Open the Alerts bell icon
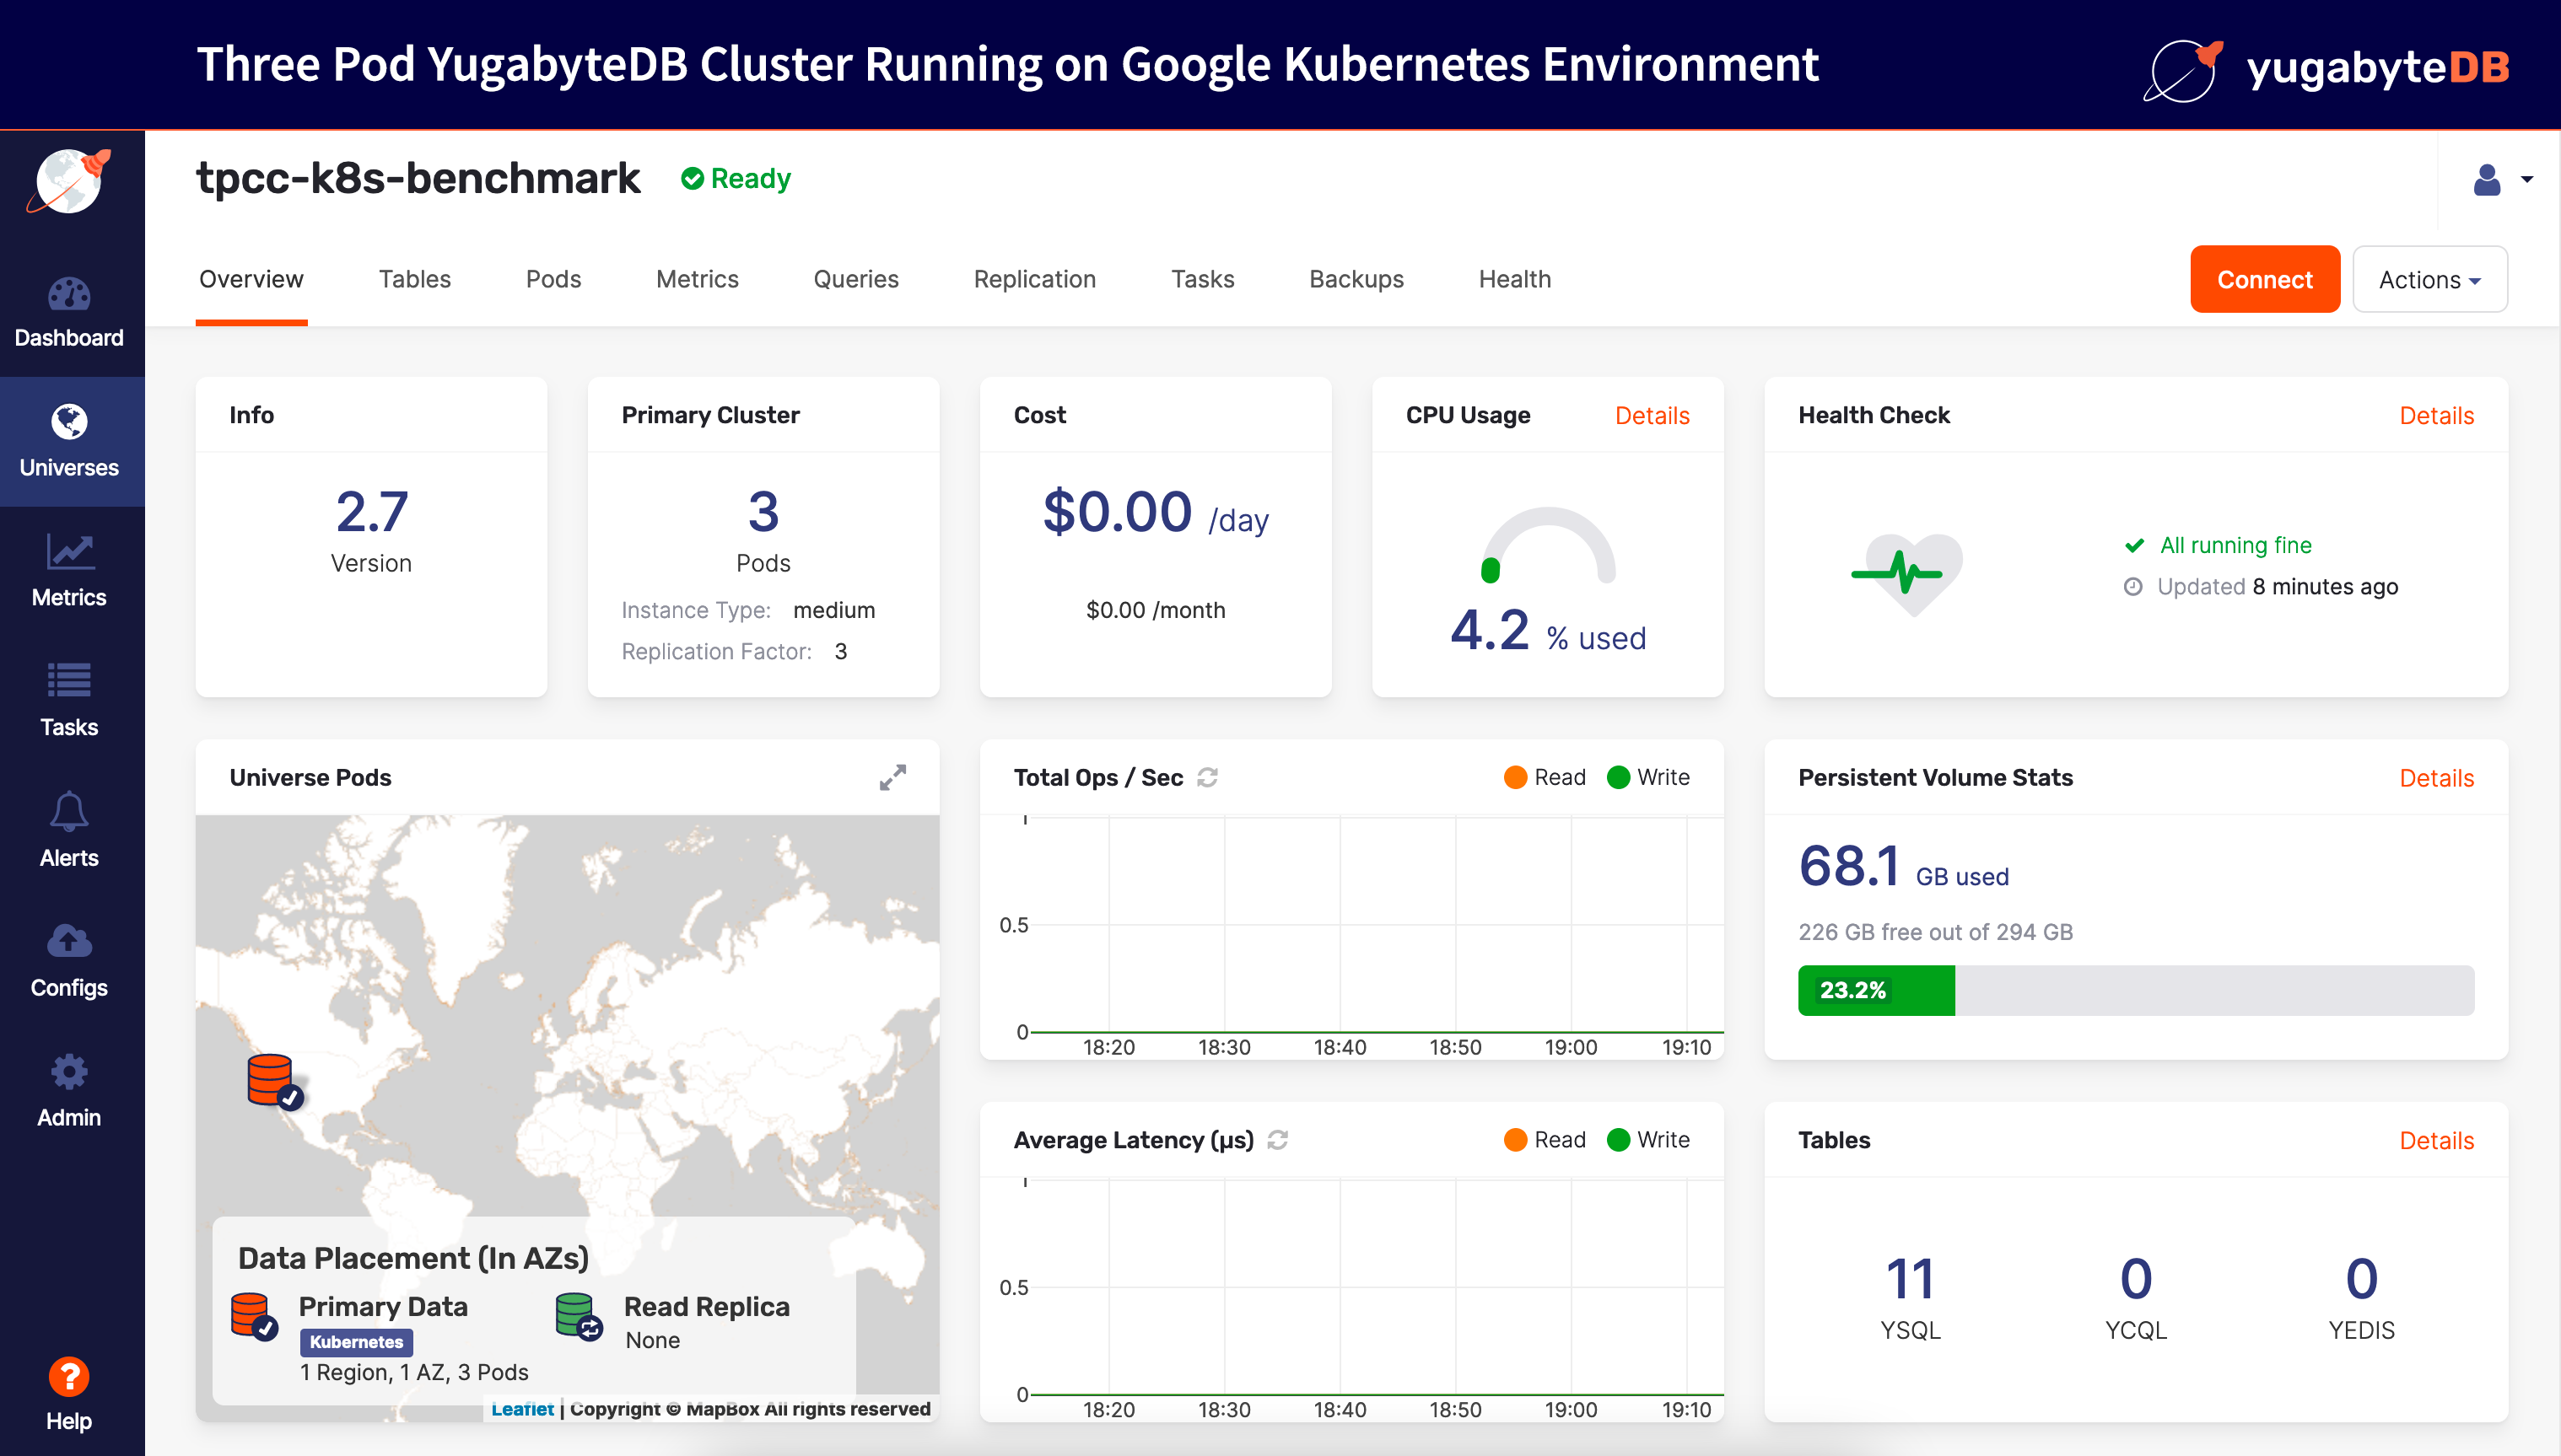Viewport: 2561px width, 1456px height. coord(69,811)
